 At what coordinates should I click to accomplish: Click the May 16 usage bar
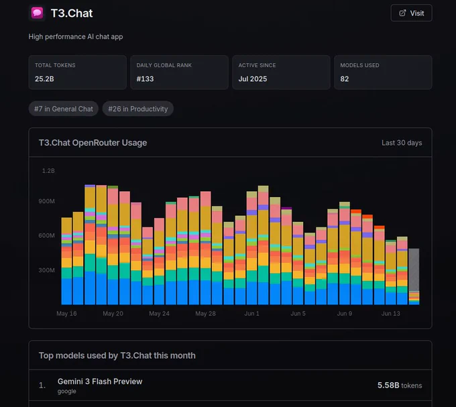tap(66, 261)
